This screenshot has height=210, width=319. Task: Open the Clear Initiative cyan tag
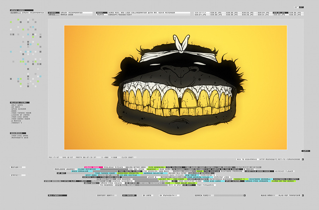(89, 169)
